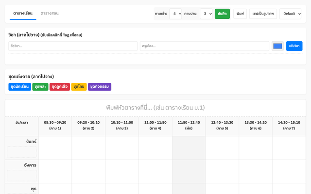Click the อังคาร day label
Screen dimensions: 311x194
[x=30, y=165]
